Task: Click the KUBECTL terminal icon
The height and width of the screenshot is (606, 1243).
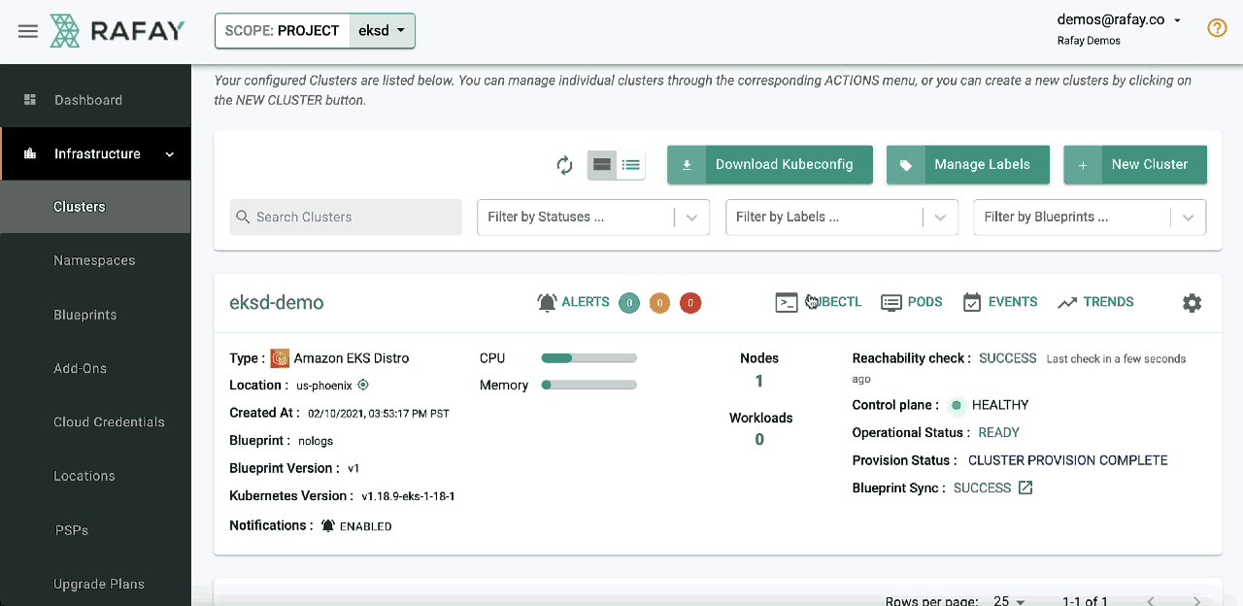Action: coord(787,302)
